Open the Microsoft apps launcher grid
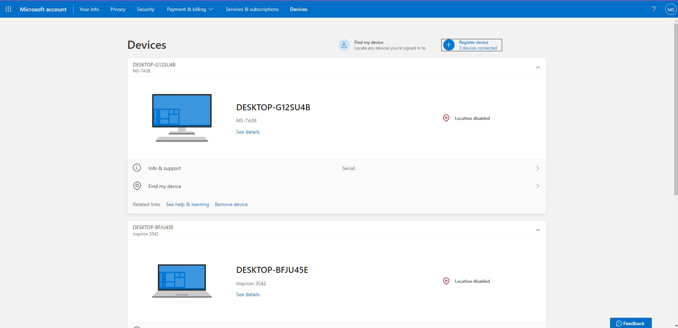This screenshot has width=678, height=328. click(x=8, y=9)
